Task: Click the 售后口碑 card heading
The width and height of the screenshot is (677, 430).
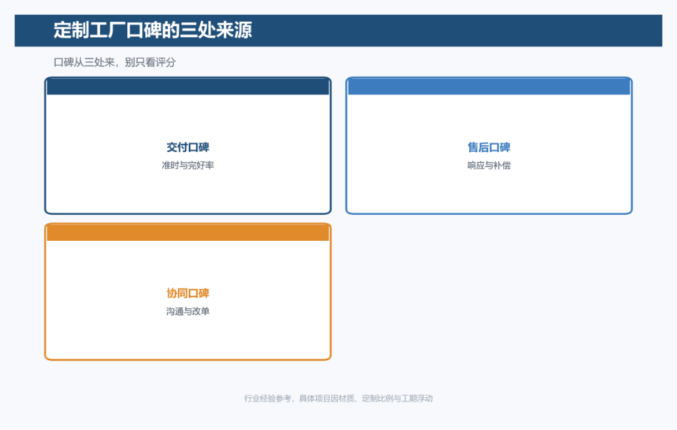Action: coord(489,147)
